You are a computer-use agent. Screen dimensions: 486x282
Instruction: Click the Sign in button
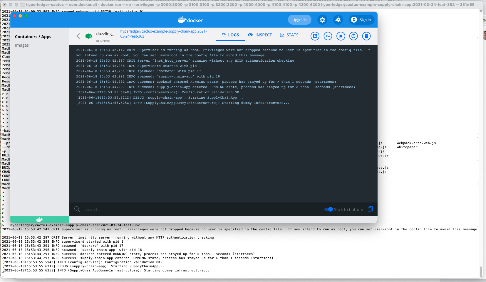coord(361,20)
